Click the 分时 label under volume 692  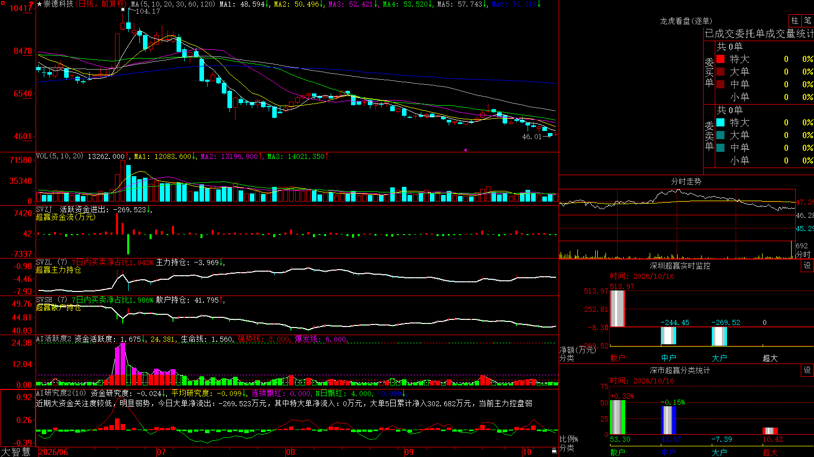(803, 254)
